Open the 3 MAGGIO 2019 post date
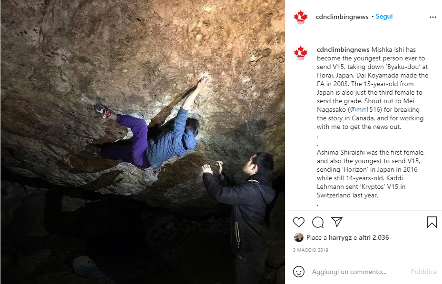This screenshot has width=442, height=284. 311,250
